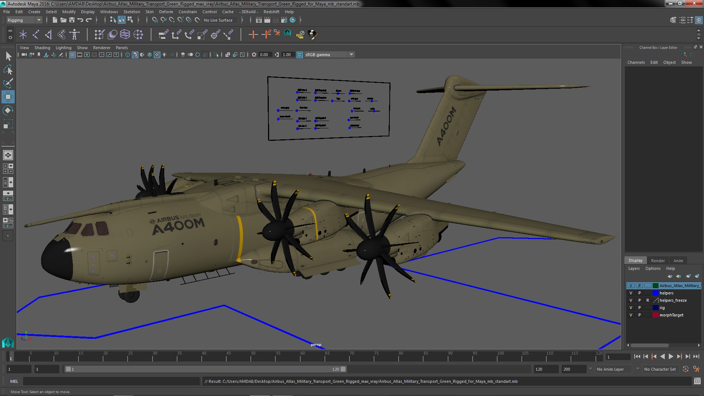
Task: Open the sRGB gamma color space dropdown
Action: (x=329, y=55)
